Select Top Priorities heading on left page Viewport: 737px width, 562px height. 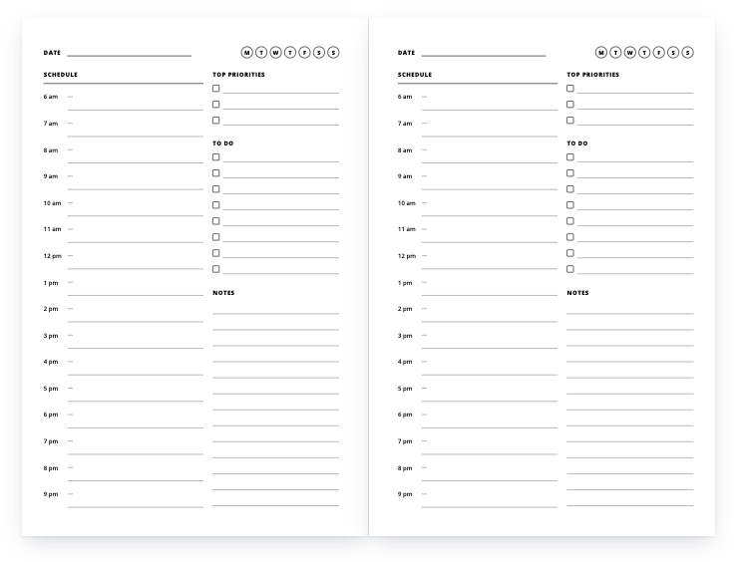click(x=238, y=75)
